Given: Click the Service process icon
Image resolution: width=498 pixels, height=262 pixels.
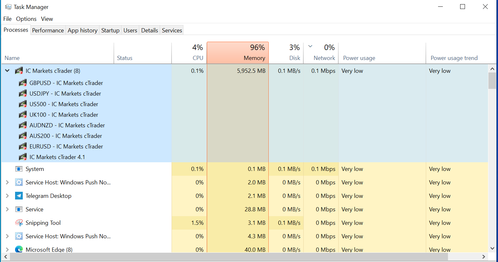Looking at the screenshot, I should coord(19,209).
